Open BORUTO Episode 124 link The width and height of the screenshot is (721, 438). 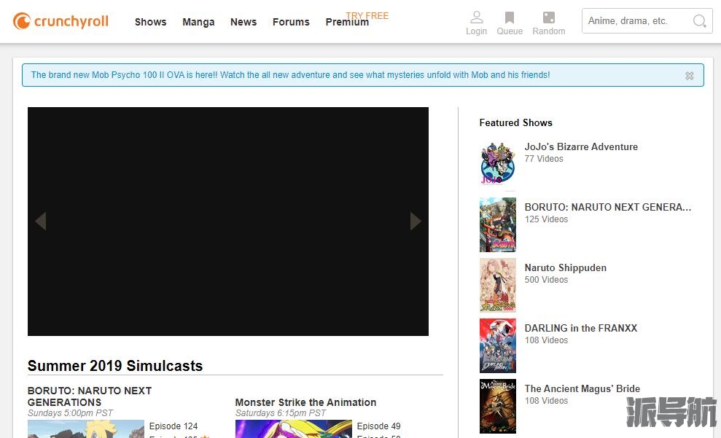tap(174, 426)
